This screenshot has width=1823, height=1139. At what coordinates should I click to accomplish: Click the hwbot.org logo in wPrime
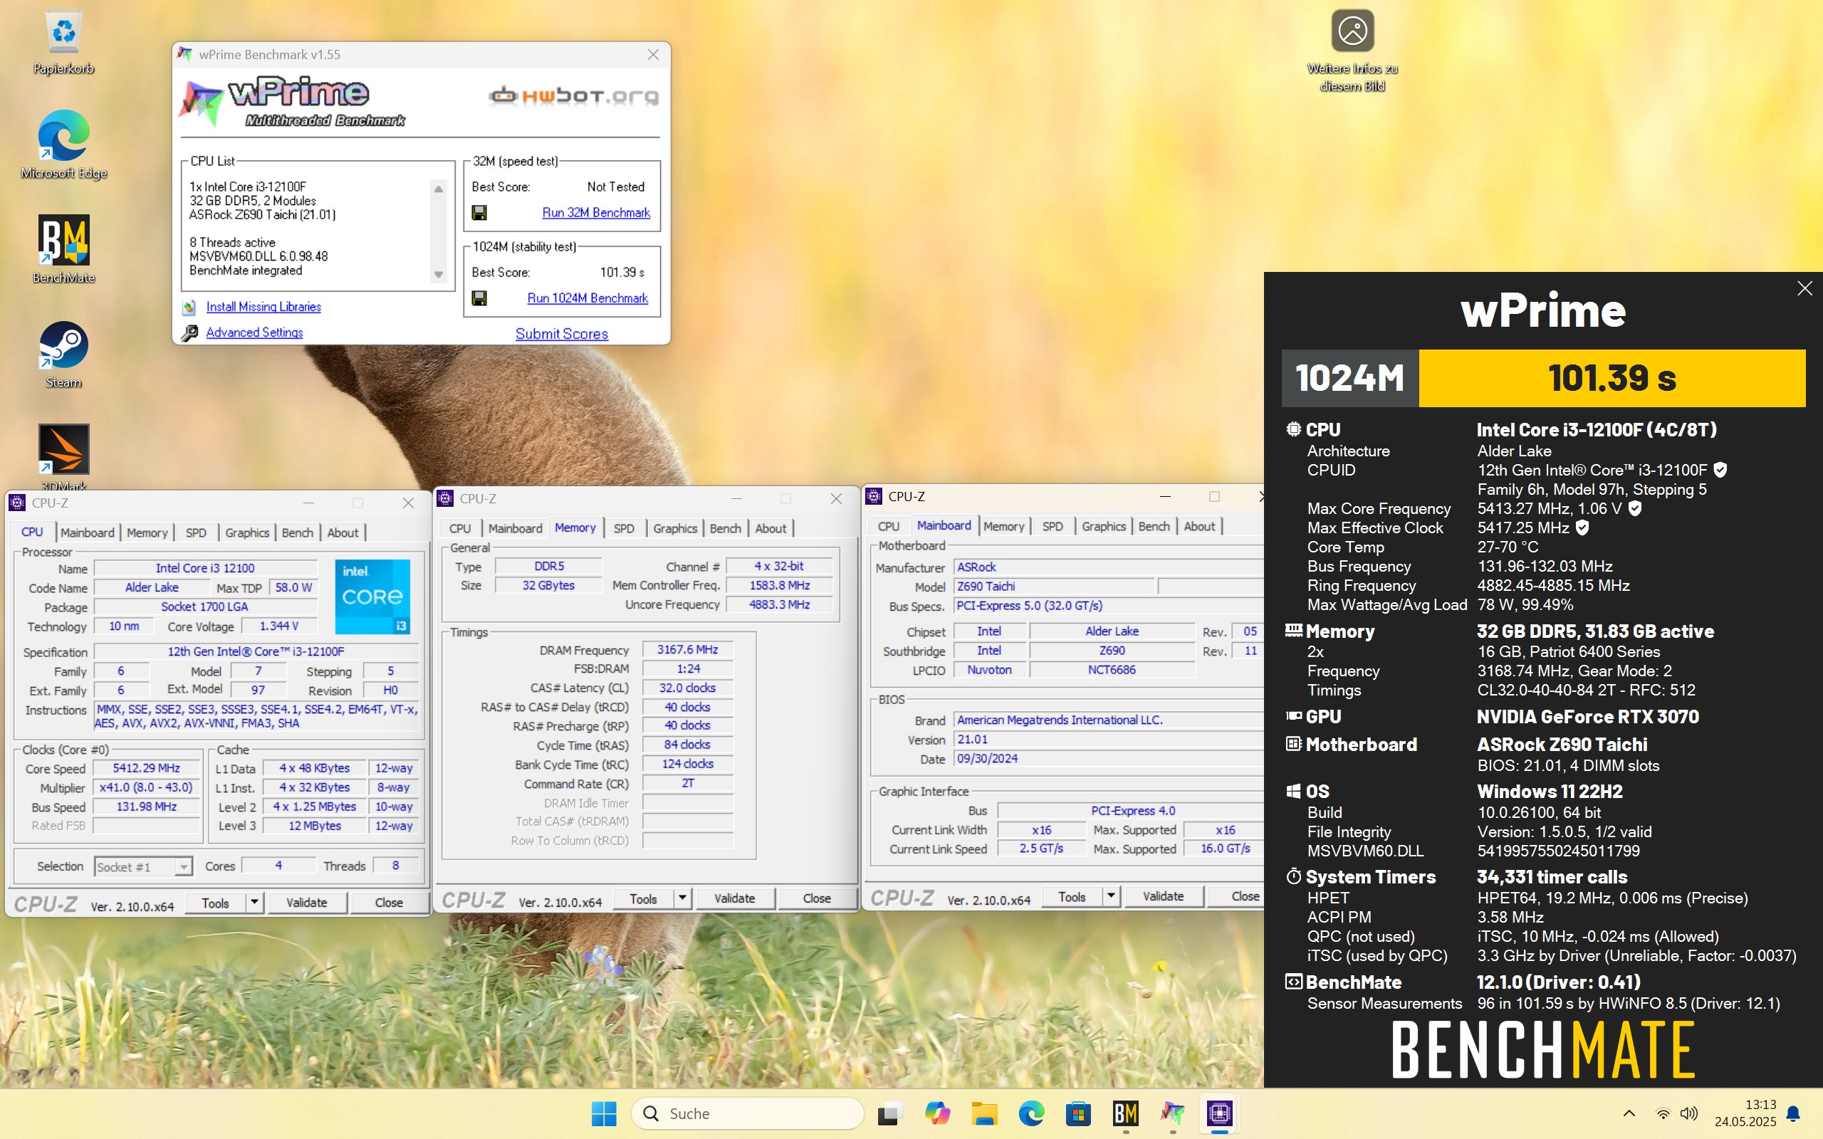click(x=574, y=96)
